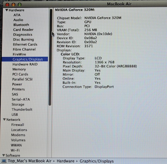This screenshot has width=167, height=164.
Task: Open Hardware RAID entry
Action: (x=25, y=64)
